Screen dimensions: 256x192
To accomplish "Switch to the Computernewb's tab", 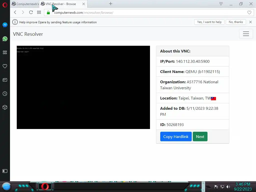I will (25, 4).
